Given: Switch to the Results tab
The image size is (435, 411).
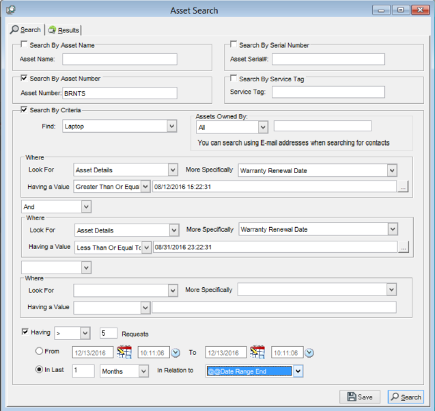Looking at the screenshot, I should pyautogui.click(x=64, y=30).
